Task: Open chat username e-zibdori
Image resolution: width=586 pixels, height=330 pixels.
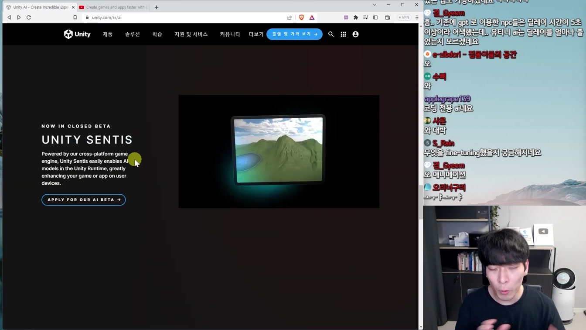Action: point(474,55)
